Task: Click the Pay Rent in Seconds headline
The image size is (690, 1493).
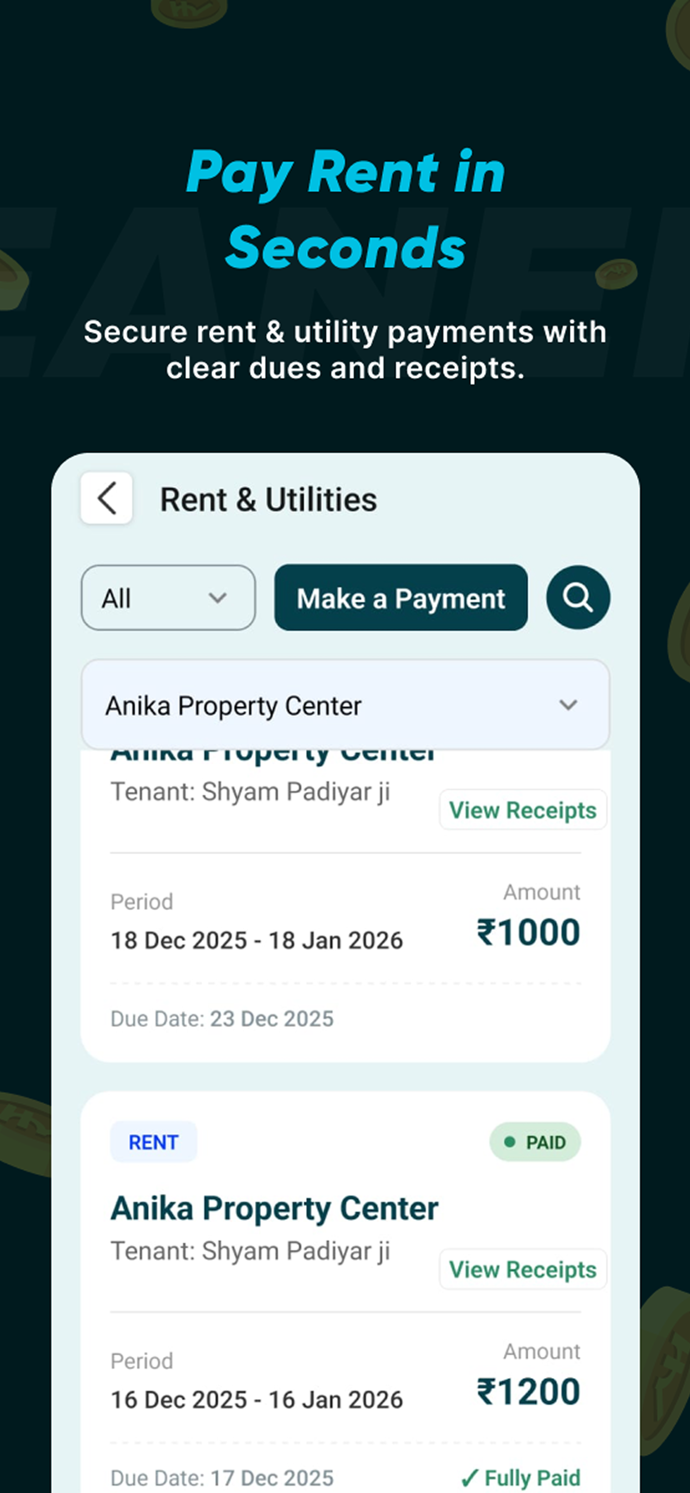Action: tap(346, 209)
